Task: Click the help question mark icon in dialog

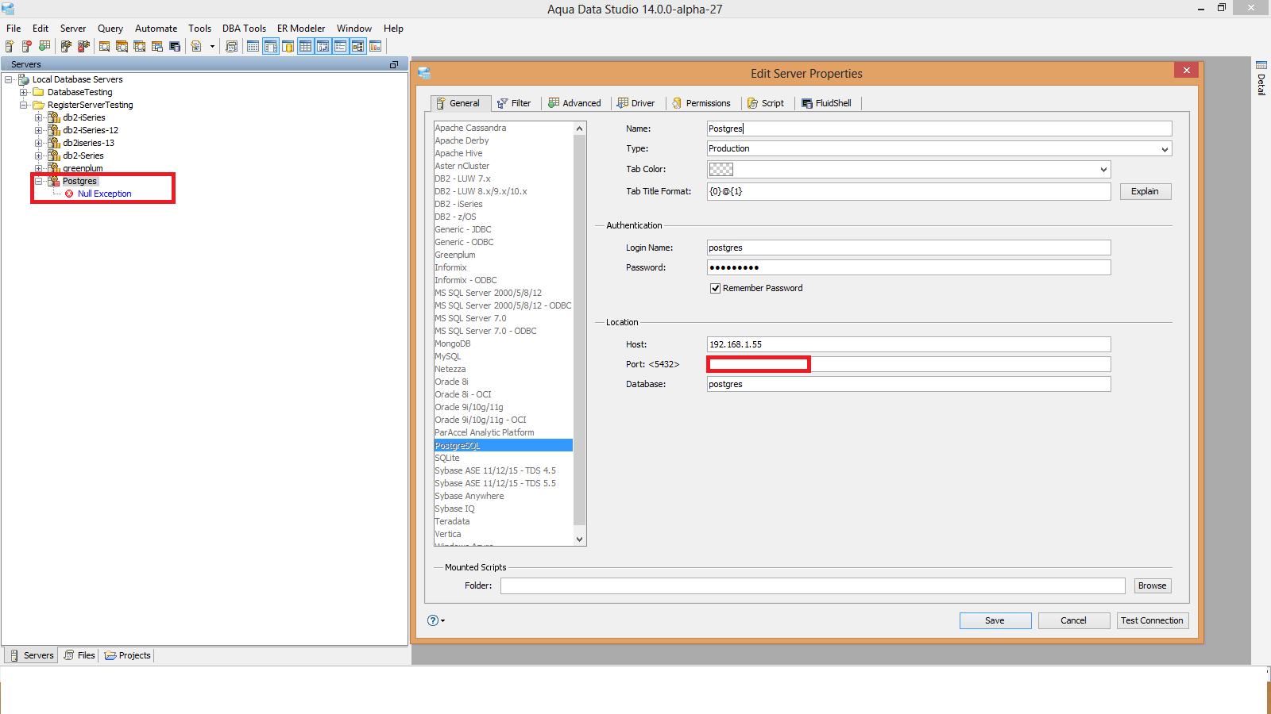Action: [433, 620]
